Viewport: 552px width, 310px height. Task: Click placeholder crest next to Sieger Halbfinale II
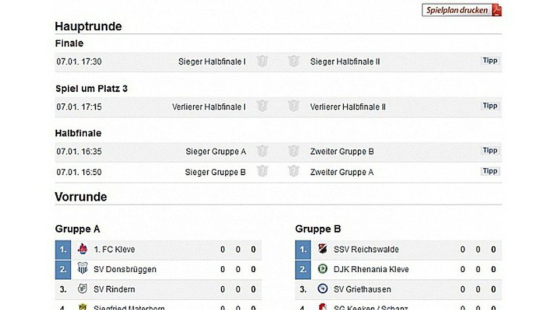(x=293, y=61)
